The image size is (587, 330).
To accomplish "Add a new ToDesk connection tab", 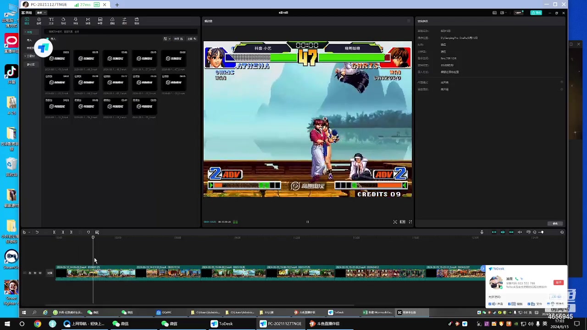I will tap(117, 5).
